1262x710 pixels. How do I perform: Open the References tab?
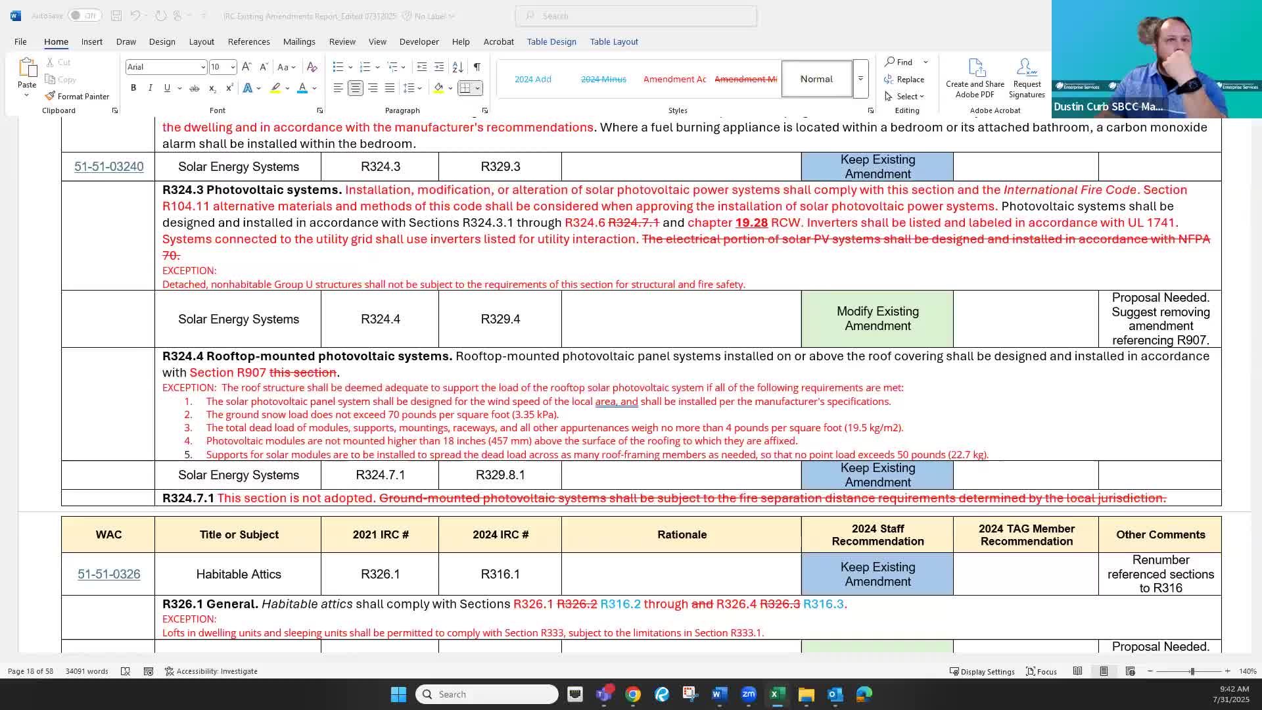pyautogui.click(x=248, y=41)
